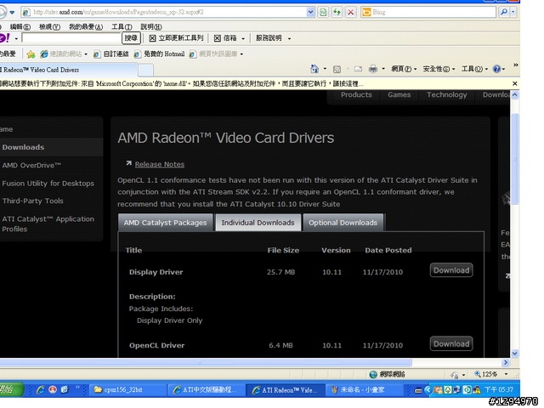Close the yellow information bar with X
544x408 pixels.
(515, 83)
